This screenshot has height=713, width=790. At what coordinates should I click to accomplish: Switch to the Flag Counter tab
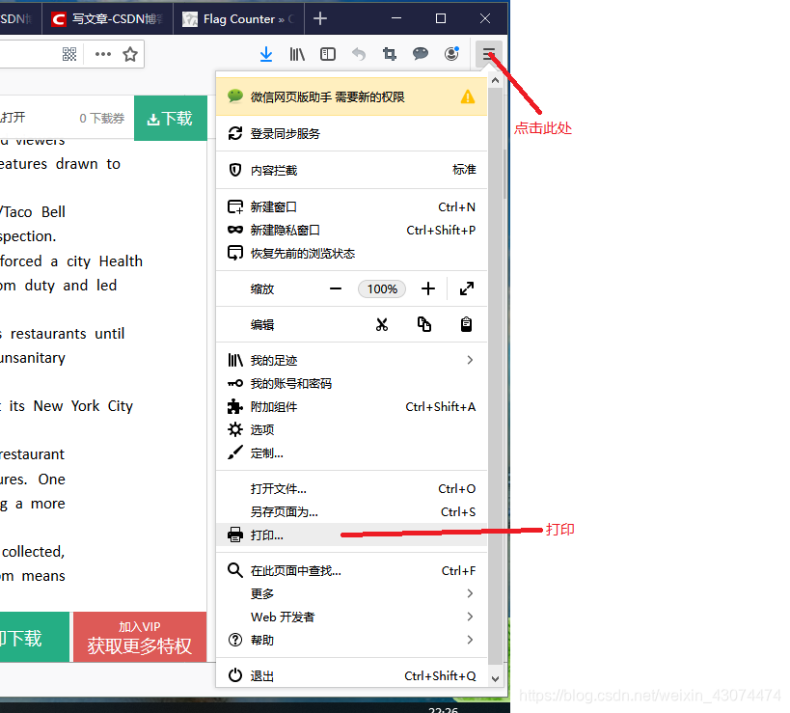(239, 18)
